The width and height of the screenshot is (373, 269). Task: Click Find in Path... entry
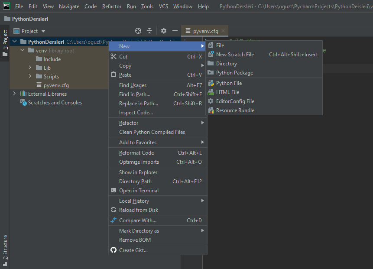coord(158,94)
